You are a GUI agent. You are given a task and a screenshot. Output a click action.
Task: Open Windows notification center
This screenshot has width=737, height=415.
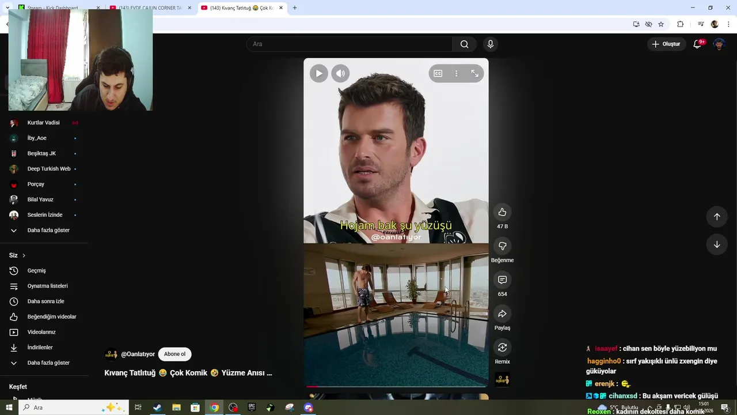point(725,408)
